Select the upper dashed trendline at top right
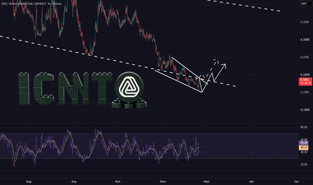The width and height of the screenshot is (313, 185). click(244, 6)
